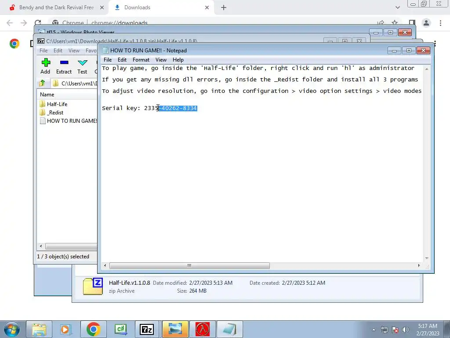Close the Notepad window
The width and height of the screenshot is (450, 338).
[423, 51]
